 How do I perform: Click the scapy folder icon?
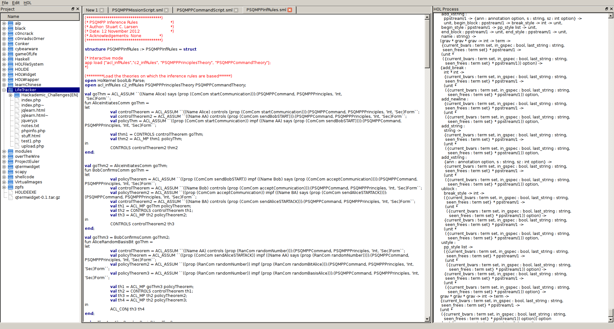point(11,172)
